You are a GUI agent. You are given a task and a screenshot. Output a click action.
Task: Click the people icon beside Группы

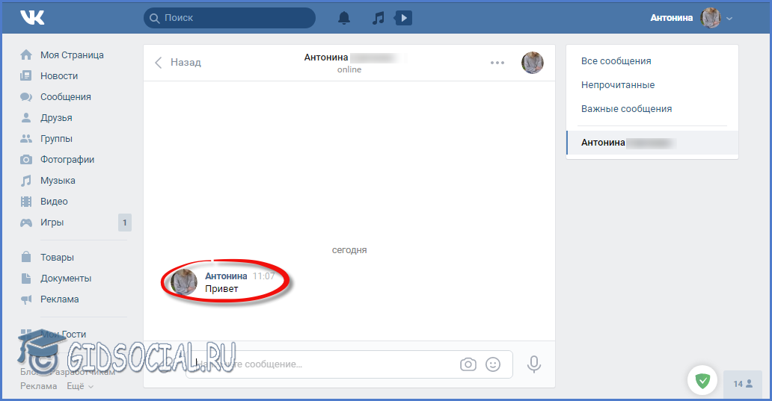click(x=26, y=139)
